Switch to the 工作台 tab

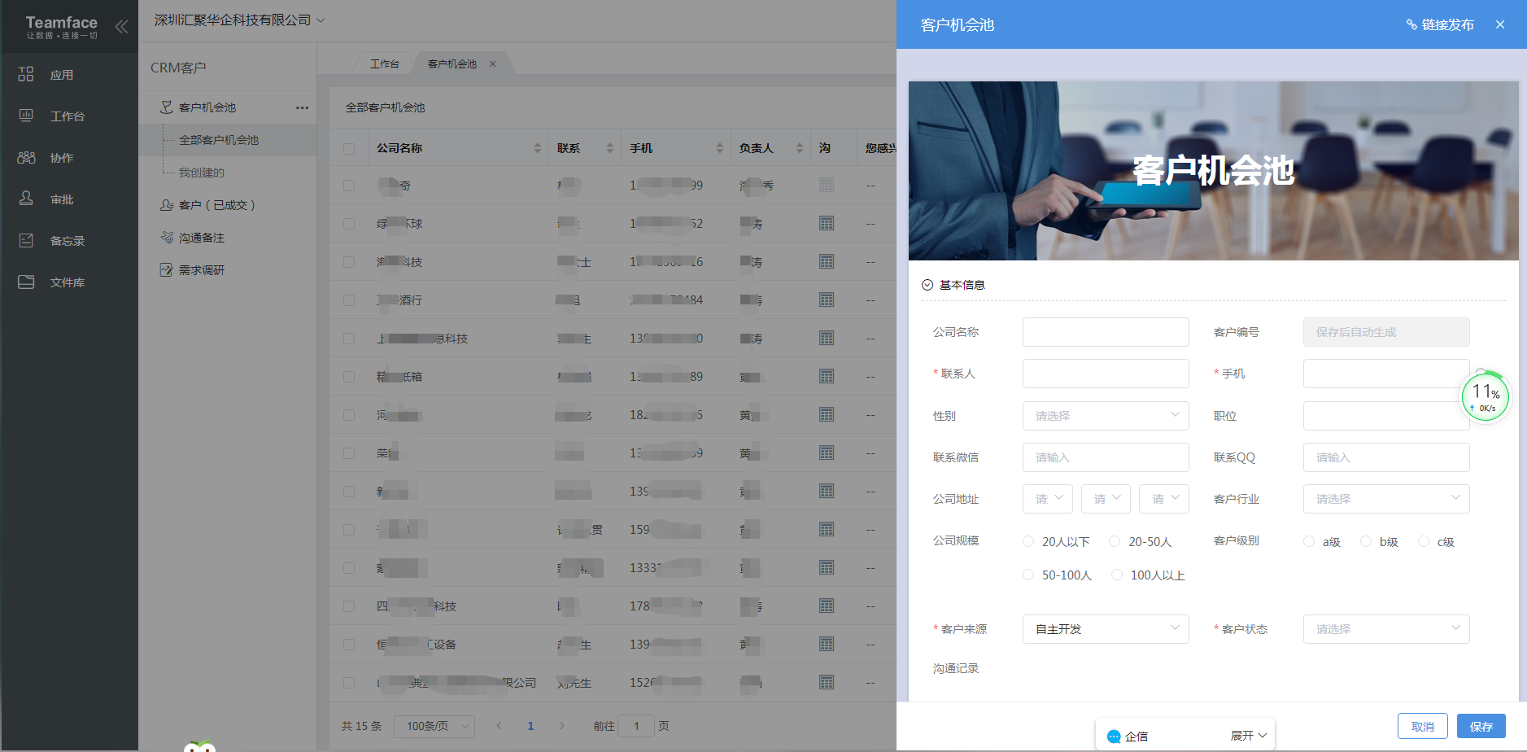tap(385, 63)
